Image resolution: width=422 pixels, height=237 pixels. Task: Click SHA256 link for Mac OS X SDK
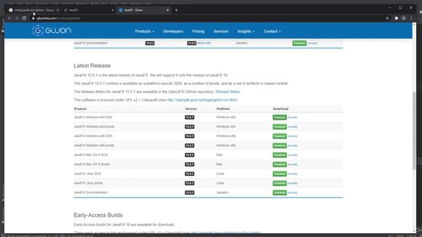[x=293, y=155]
